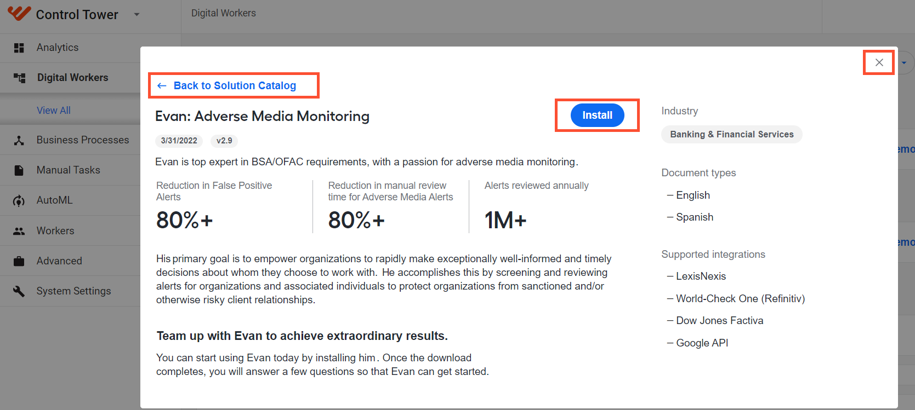915x410 pixels.
Task: Install the Evan digital worker
Action: (598, 116)
